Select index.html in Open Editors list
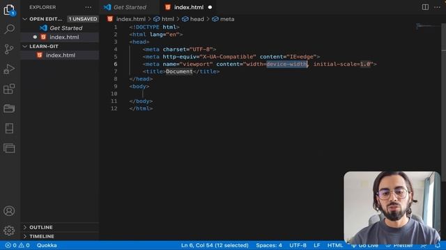Screen dimensions: 446x250 [60, 37]
